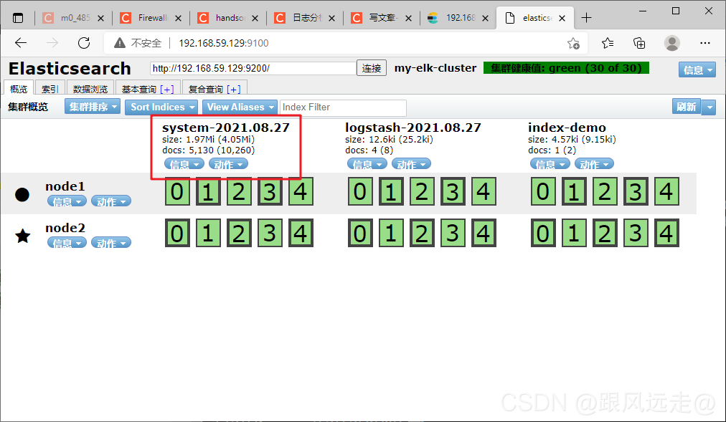Select shard 1 of index-demo on node1
Screen dimensions: 726x422
click(x=574, y=191)
